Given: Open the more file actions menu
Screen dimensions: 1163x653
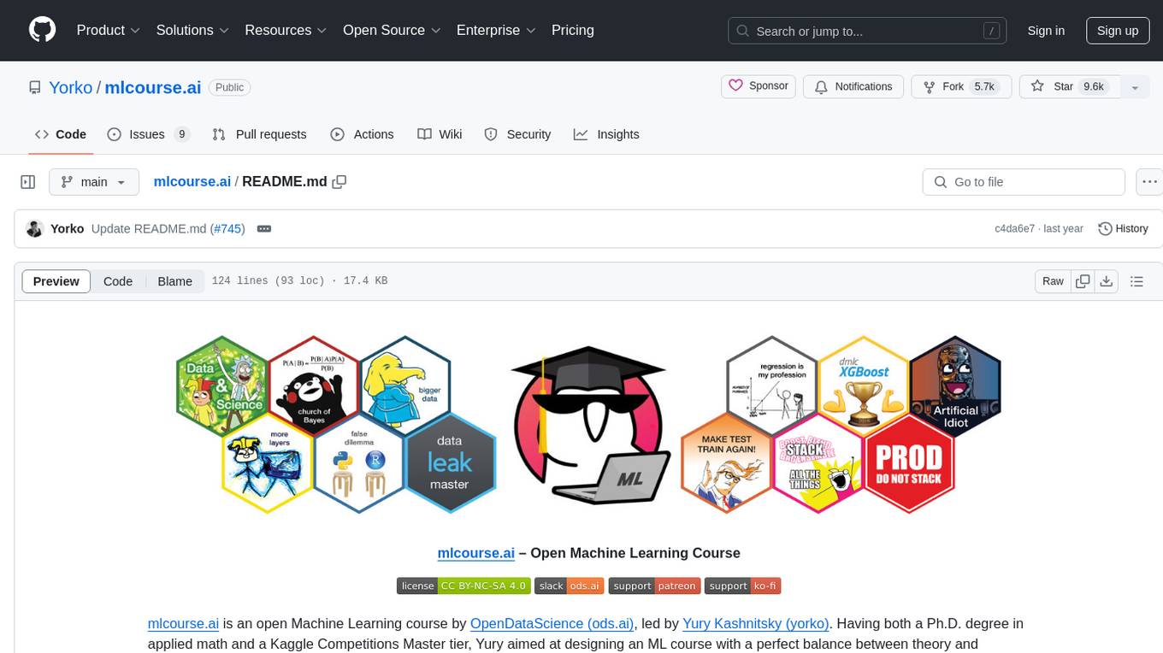Looking at the screenshot, I should pyautogui.click(x=1149, y=182).
